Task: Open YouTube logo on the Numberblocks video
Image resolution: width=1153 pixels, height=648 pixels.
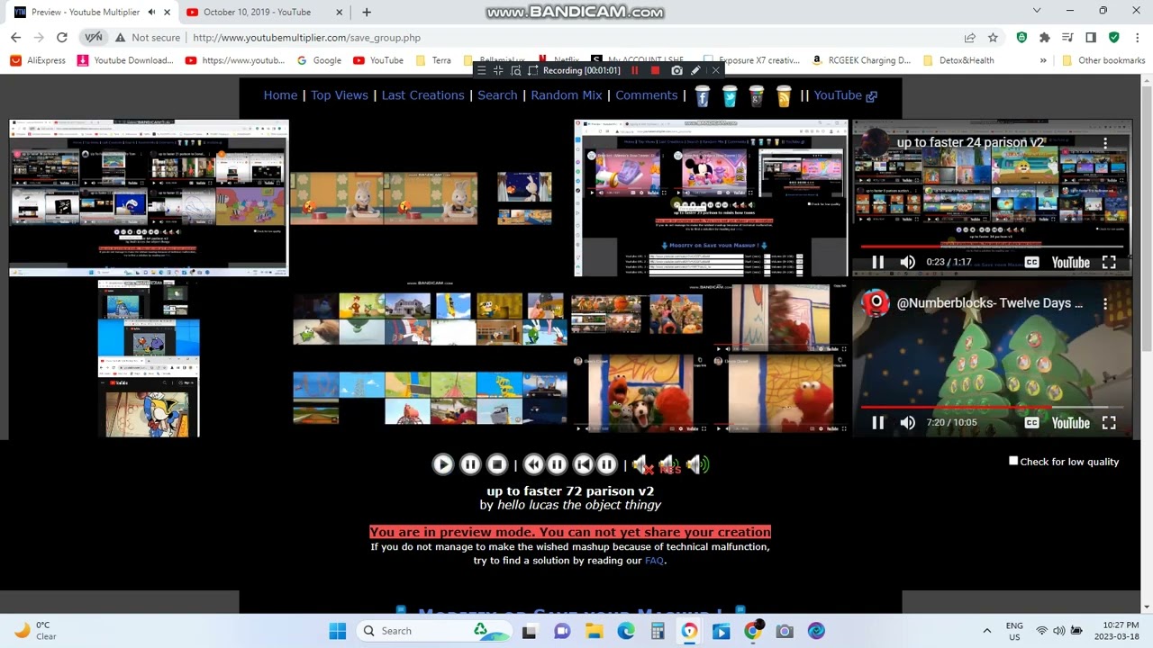Action: (x=1070, y=422)
